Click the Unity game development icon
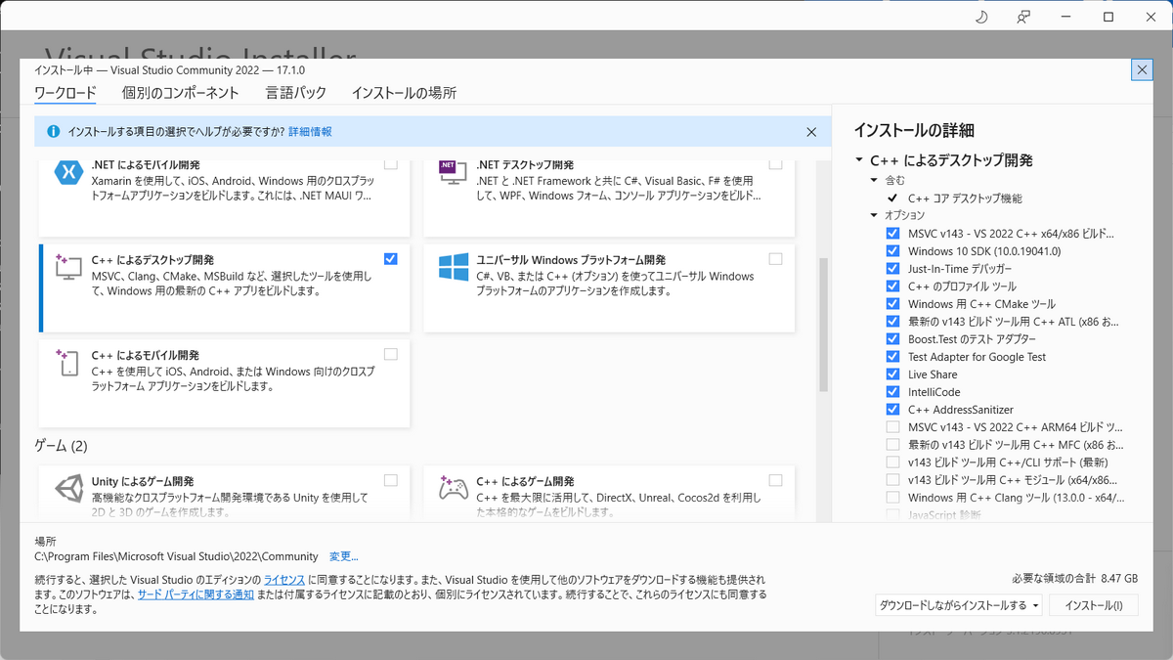Image resolution: width=1173 pixels, height=660 pixels. click(67, 489)
